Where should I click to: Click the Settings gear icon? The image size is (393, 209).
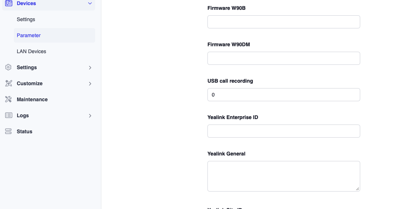(8, 67)
